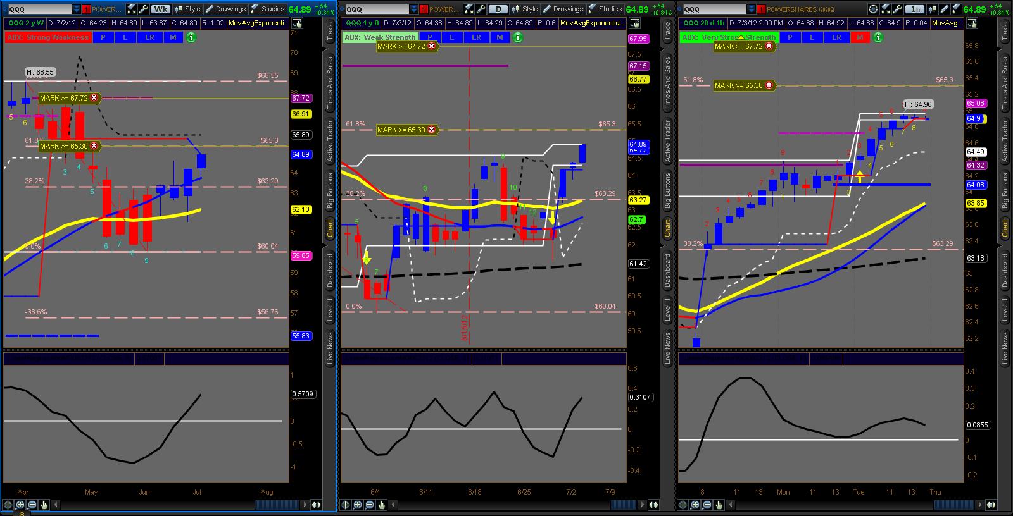The image size is (1013, 516).
Task: Open the Style menu in daily chart
Action: (x=524, y=9)
